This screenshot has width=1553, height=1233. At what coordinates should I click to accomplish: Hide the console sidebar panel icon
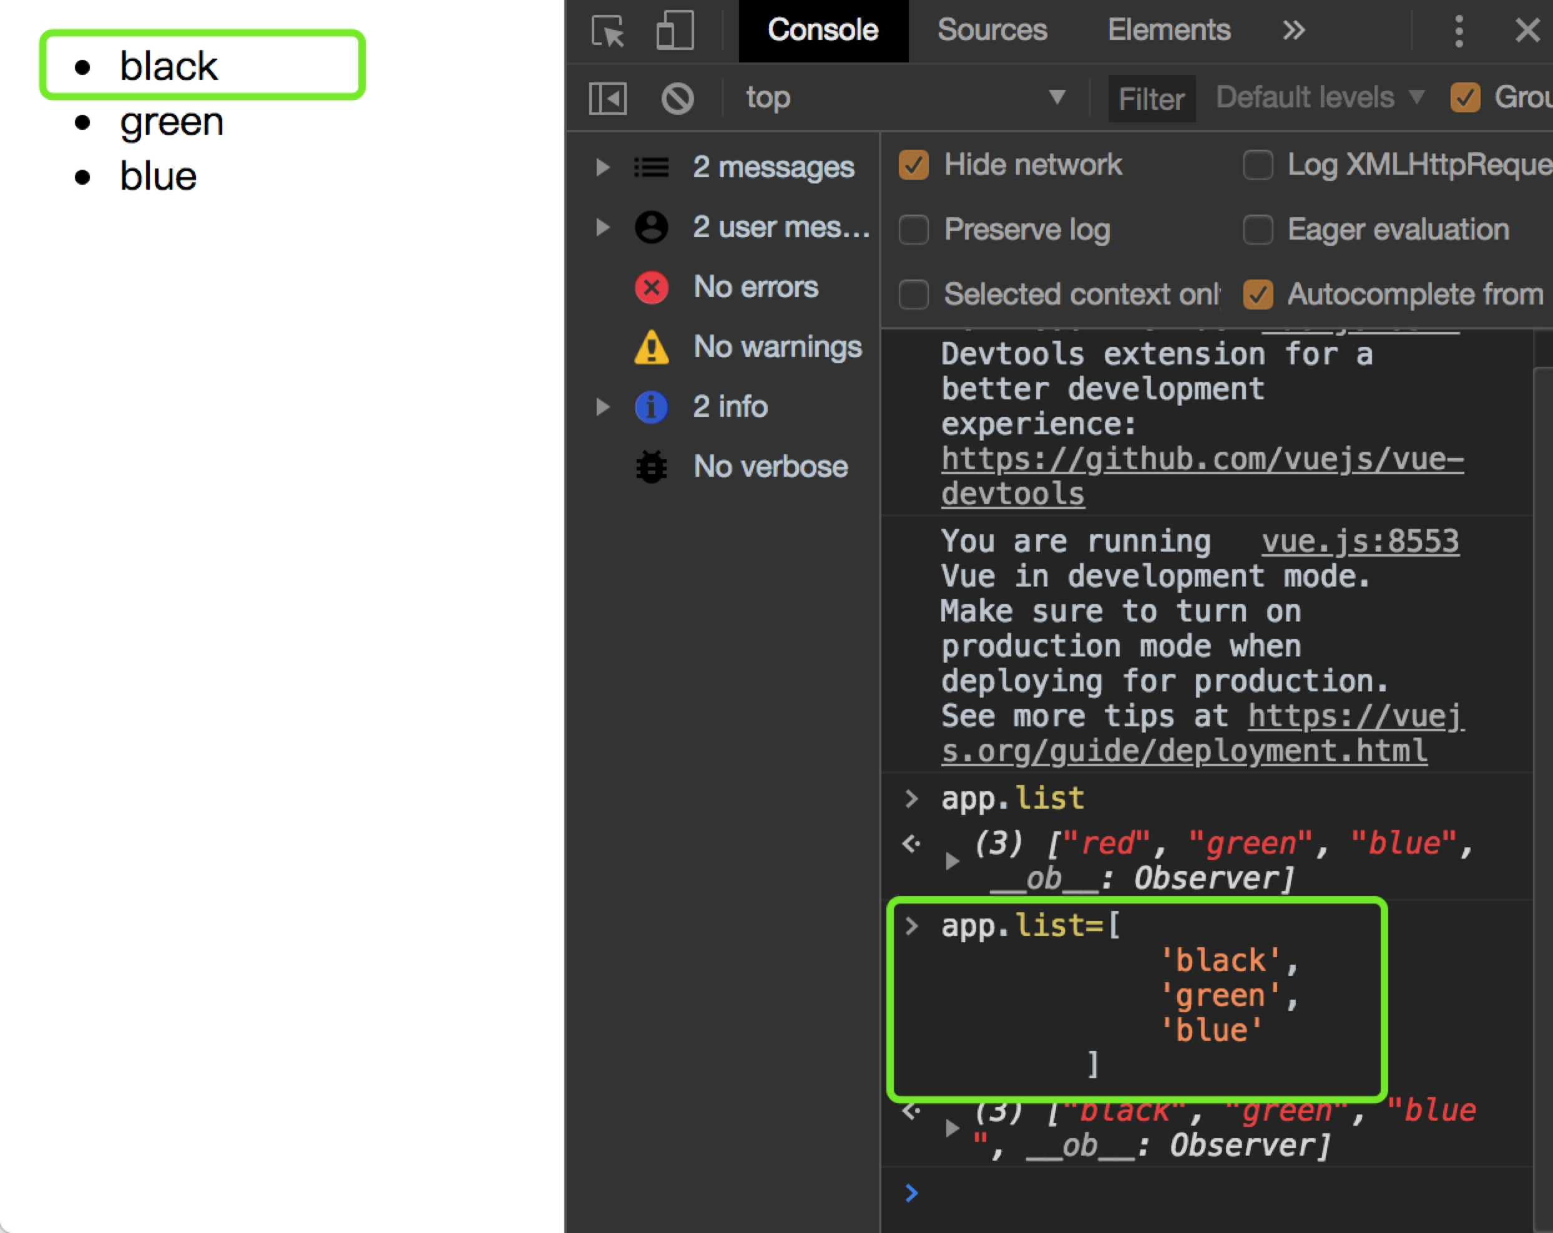(x=607, y=98)
